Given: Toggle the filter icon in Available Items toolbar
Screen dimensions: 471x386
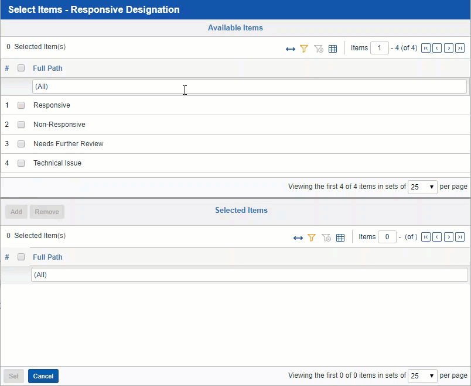Looking at the screenshot, I should pyautogui.click(x=304, y=49).
